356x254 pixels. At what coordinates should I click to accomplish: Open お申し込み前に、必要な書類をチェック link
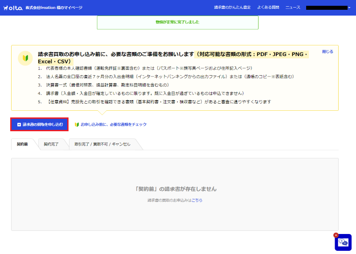coord(113,125)
